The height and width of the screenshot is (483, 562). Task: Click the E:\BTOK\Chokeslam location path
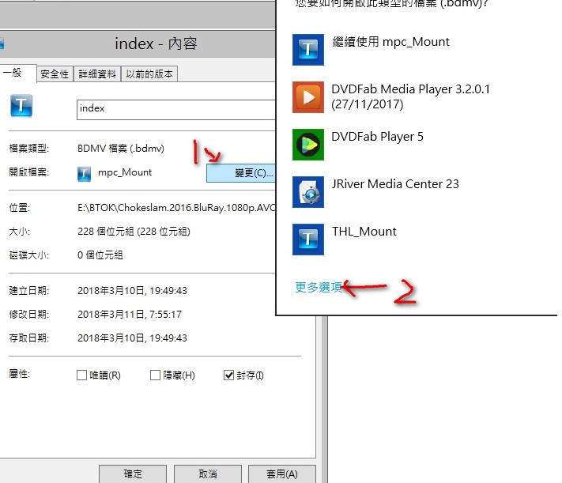176,208
